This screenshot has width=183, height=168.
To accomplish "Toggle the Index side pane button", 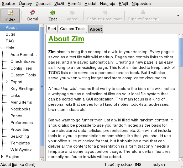I will click(10, 16).
